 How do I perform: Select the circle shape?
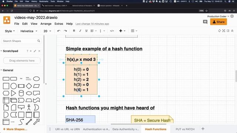tap(14, 86)
